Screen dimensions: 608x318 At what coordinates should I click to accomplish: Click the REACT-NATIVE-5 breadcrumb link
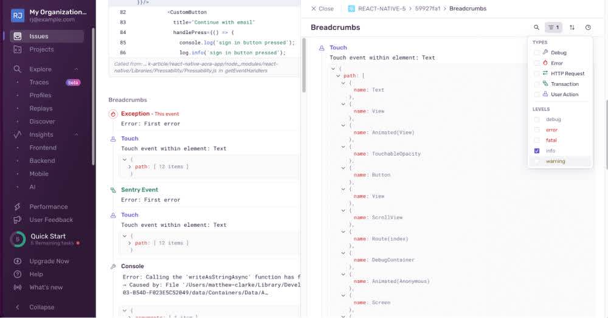point(376,9)
